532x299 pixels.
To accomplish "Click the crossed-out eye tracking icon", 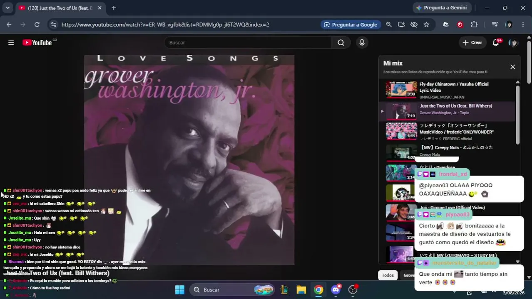I will tap(414, 25).
